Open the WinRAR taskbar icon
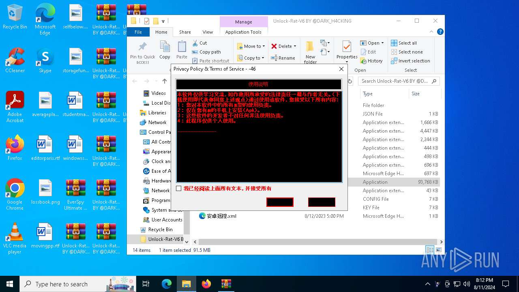The image size is (519, 292). pyautogui.click(x=226, y=284)
